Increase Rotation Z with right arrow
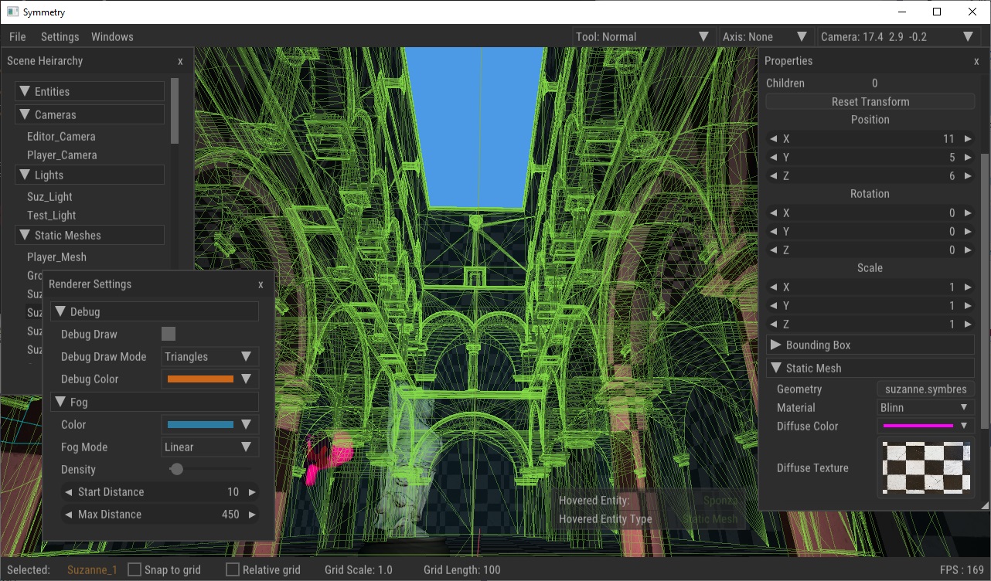The width and height of the screenshot is (991, 581). 968,250
